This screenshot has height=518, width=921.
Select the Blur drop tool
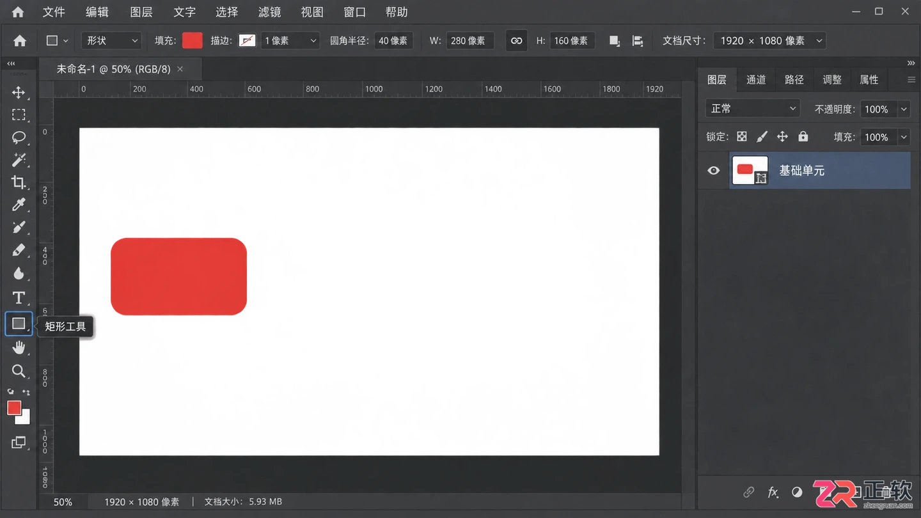click(19, 273)
